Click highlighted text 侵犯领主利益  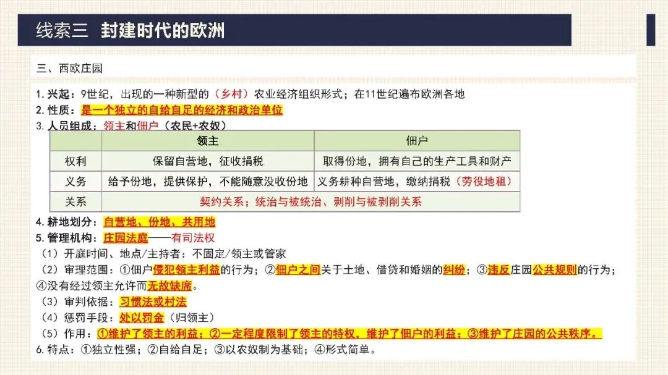[x=186, y=270]
